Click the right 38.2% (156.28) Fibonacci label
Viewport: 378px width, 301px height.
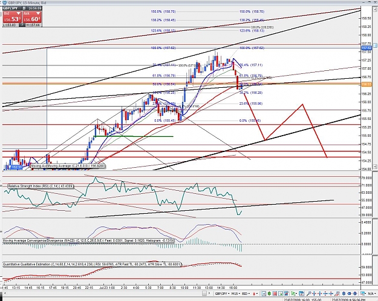pyautogui.click(x=251, y=93)
